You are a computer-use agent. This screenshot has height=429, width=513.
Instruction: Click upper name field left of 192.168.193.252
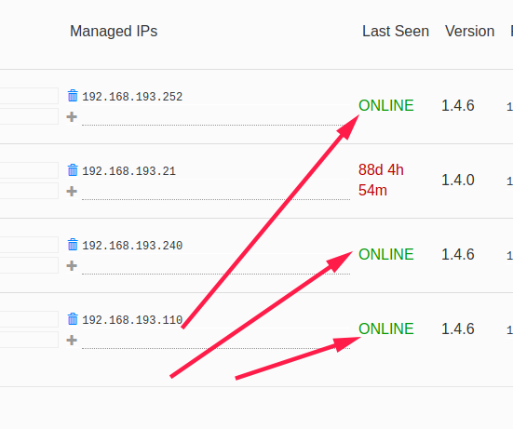[29, 96]
